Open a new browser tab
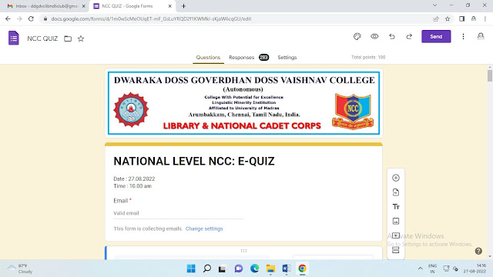Screen dimensions: 493x277 click(183, 6)
